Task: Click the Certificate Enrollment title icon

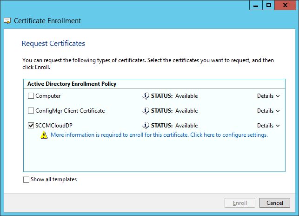Action: click(x=7, y=21)
